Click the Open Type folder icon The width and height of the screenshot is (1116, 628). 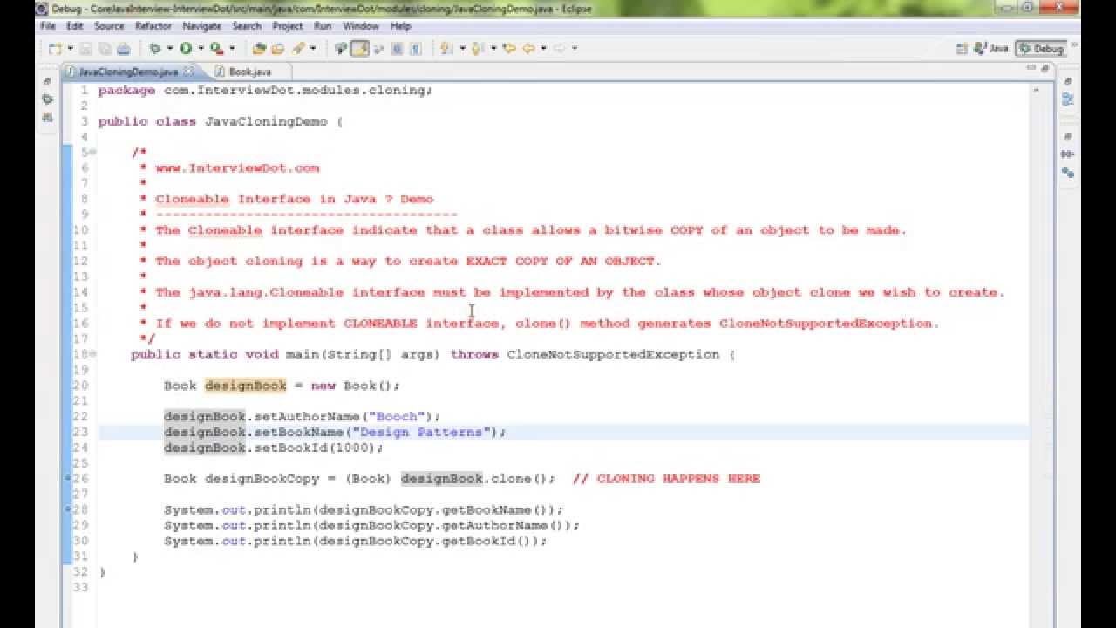pyautogui.click(x=277, y=48)
